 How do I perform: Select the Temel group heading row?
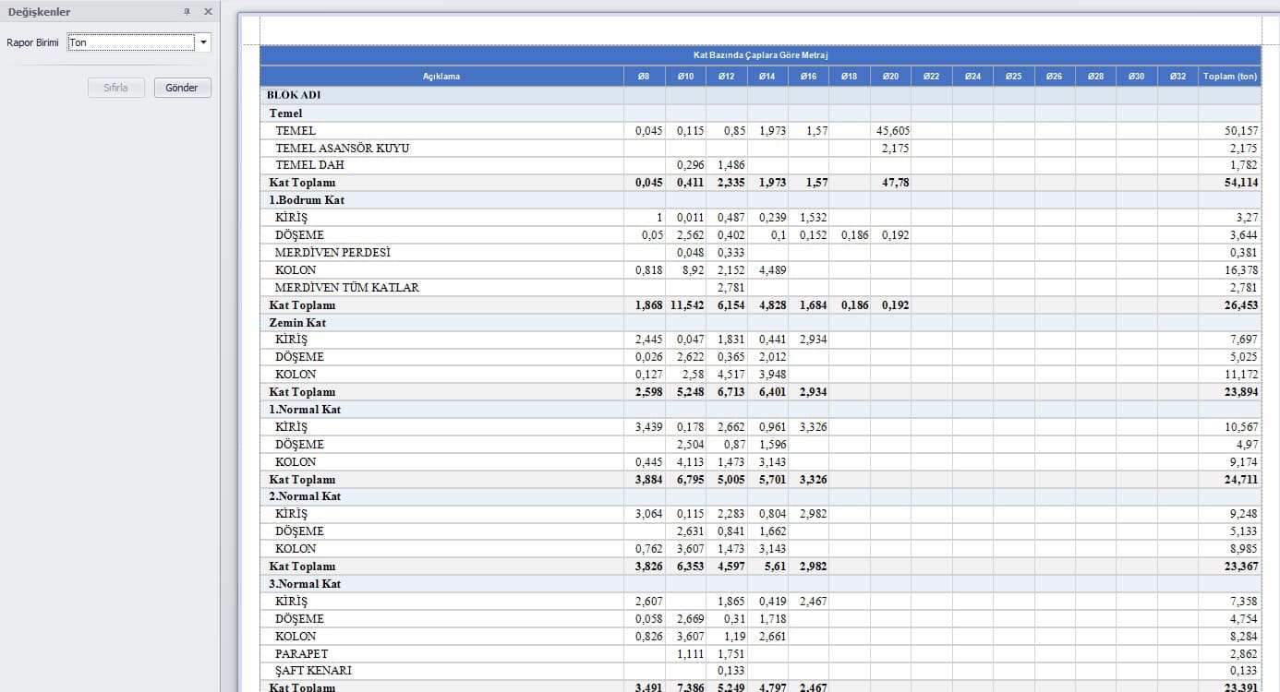[x=761, y=113]
